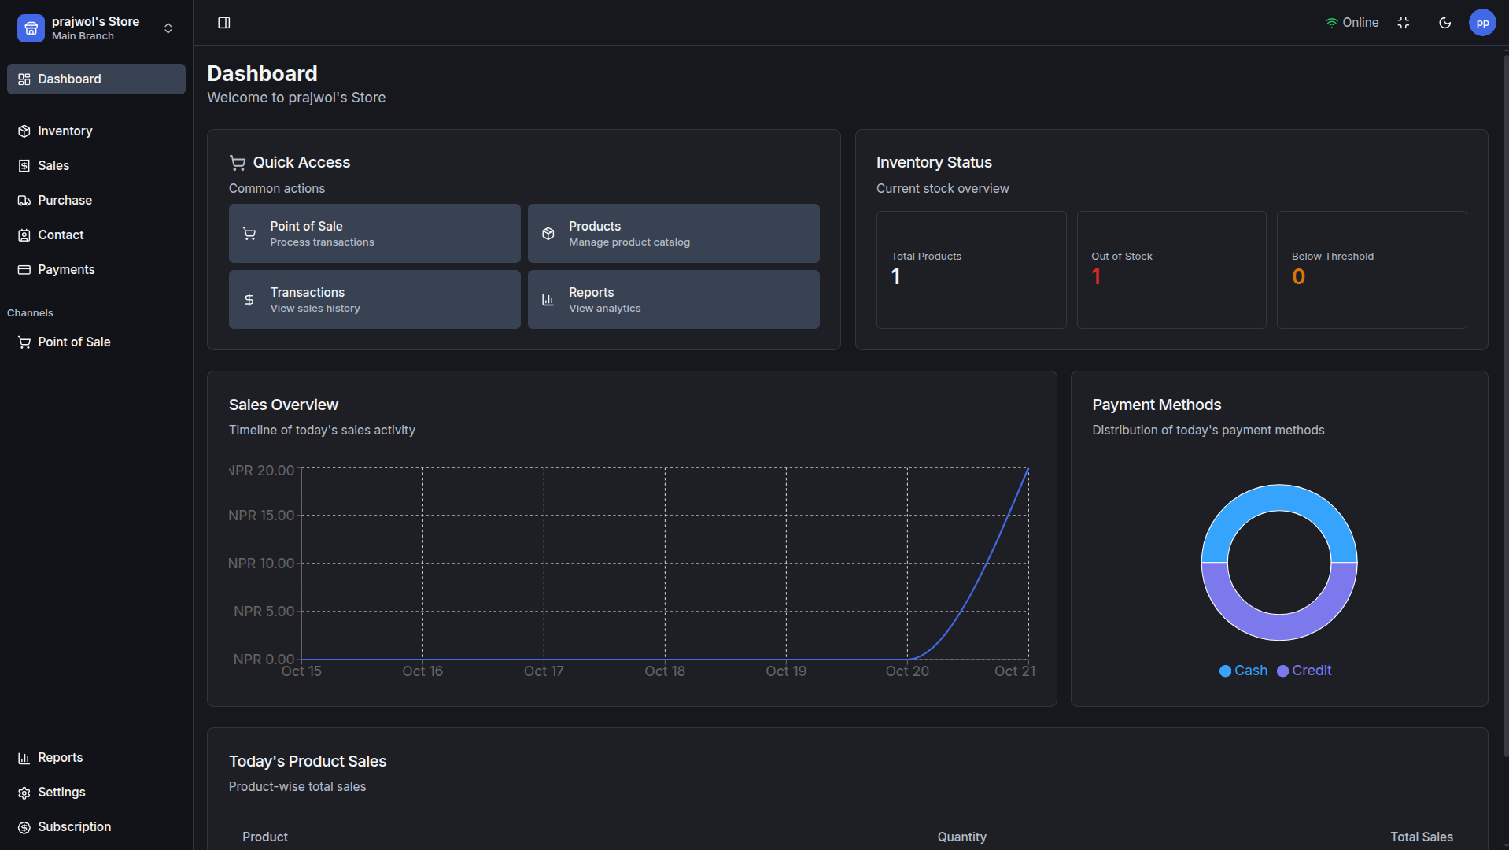Click the Out of Stock status card

click(x=1171, y=269)
